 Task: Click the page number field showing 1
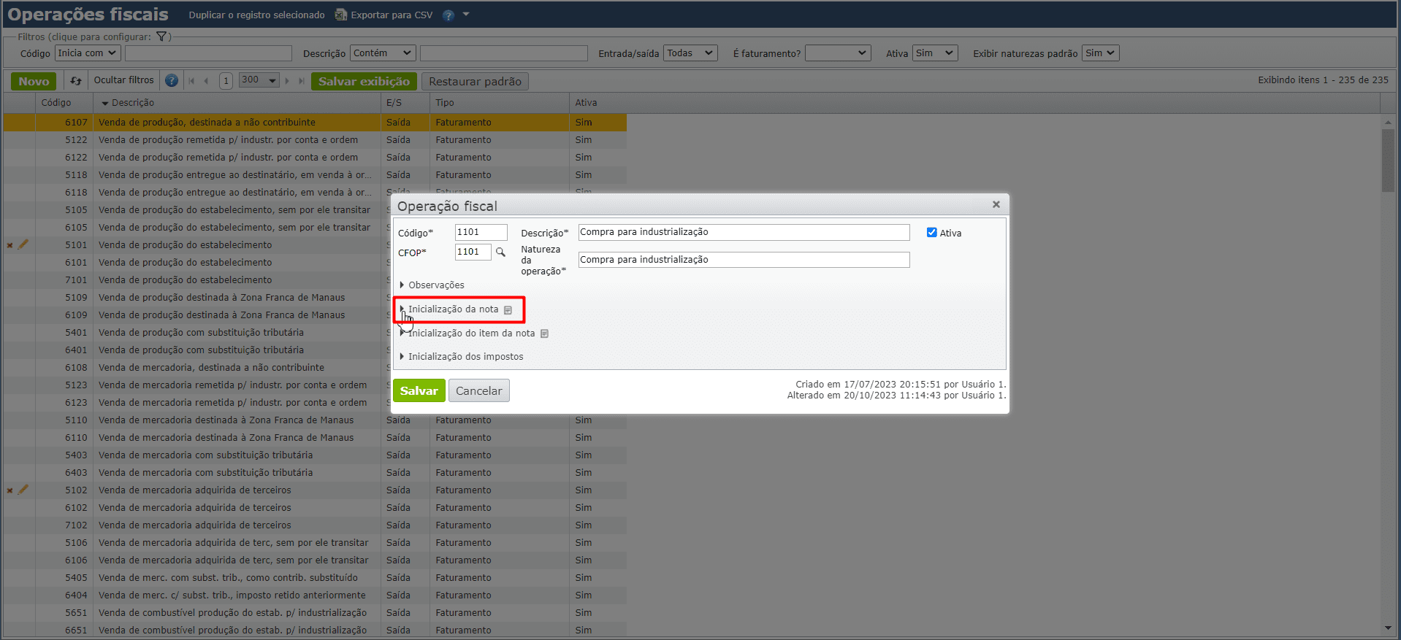click(x=226, y=81)
